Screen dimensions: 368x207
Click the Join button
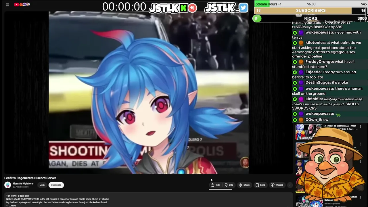click(x=42, y=185)
